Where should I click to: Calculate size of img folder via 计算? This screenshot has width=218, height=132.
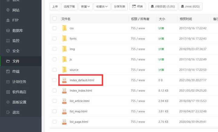[x=161, y=49]
